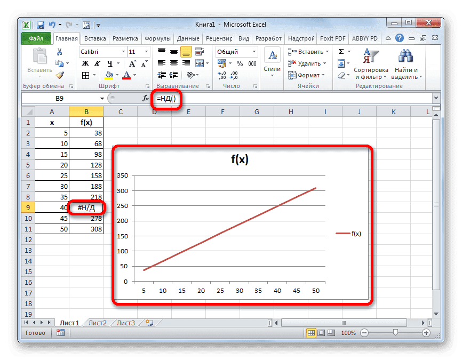
Task: Toggle italic formatting (К)
Action: pyautogui.click(x=97, y=63)
